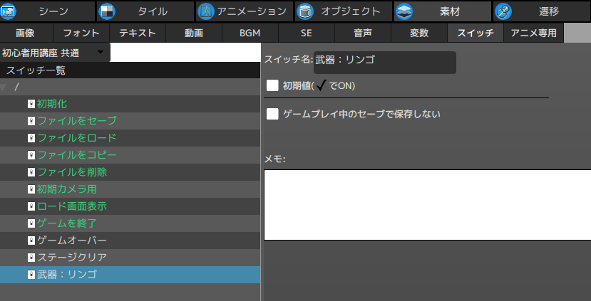This screenshot has width=591, height=301.
Task: Open the 遷移 main tab
Action: pos(542,11)
